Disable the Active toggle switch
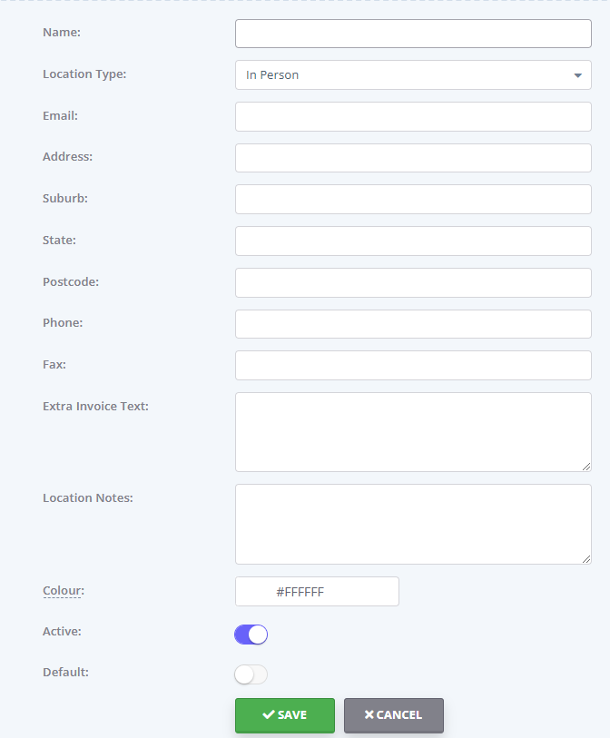The height and width of the screenshot is (738, 610). [251, 635]
